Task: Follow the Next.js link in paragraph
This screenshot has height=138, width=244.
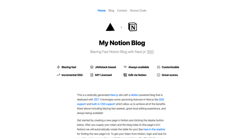Action: (x=114, y=95)
